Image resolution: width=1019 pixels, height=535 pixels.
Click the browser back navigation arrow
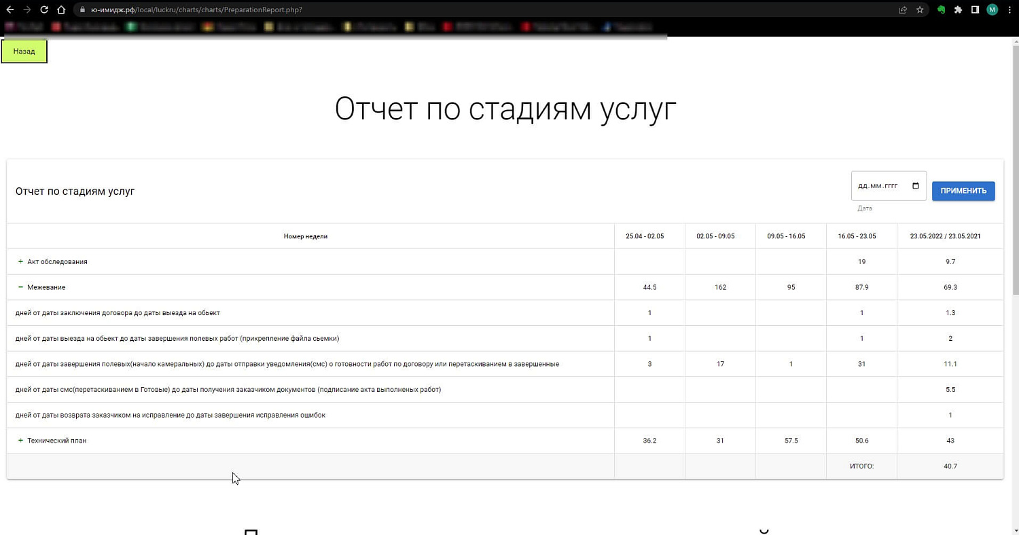pos(10,10)
